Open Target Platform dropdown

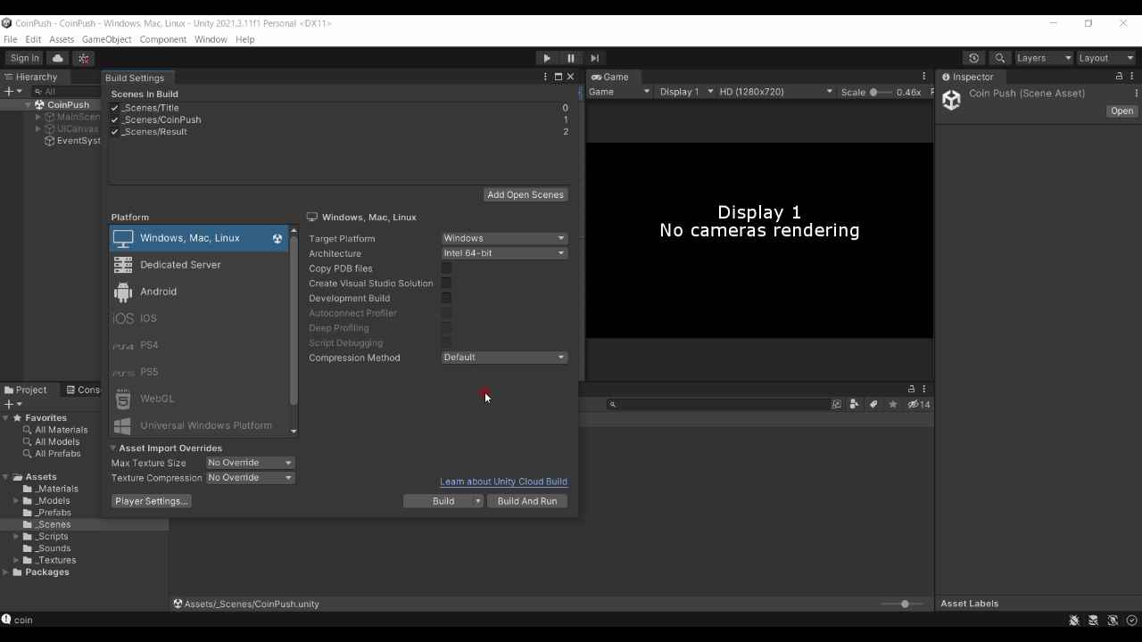pyautogui.click(x=504, y=238)
